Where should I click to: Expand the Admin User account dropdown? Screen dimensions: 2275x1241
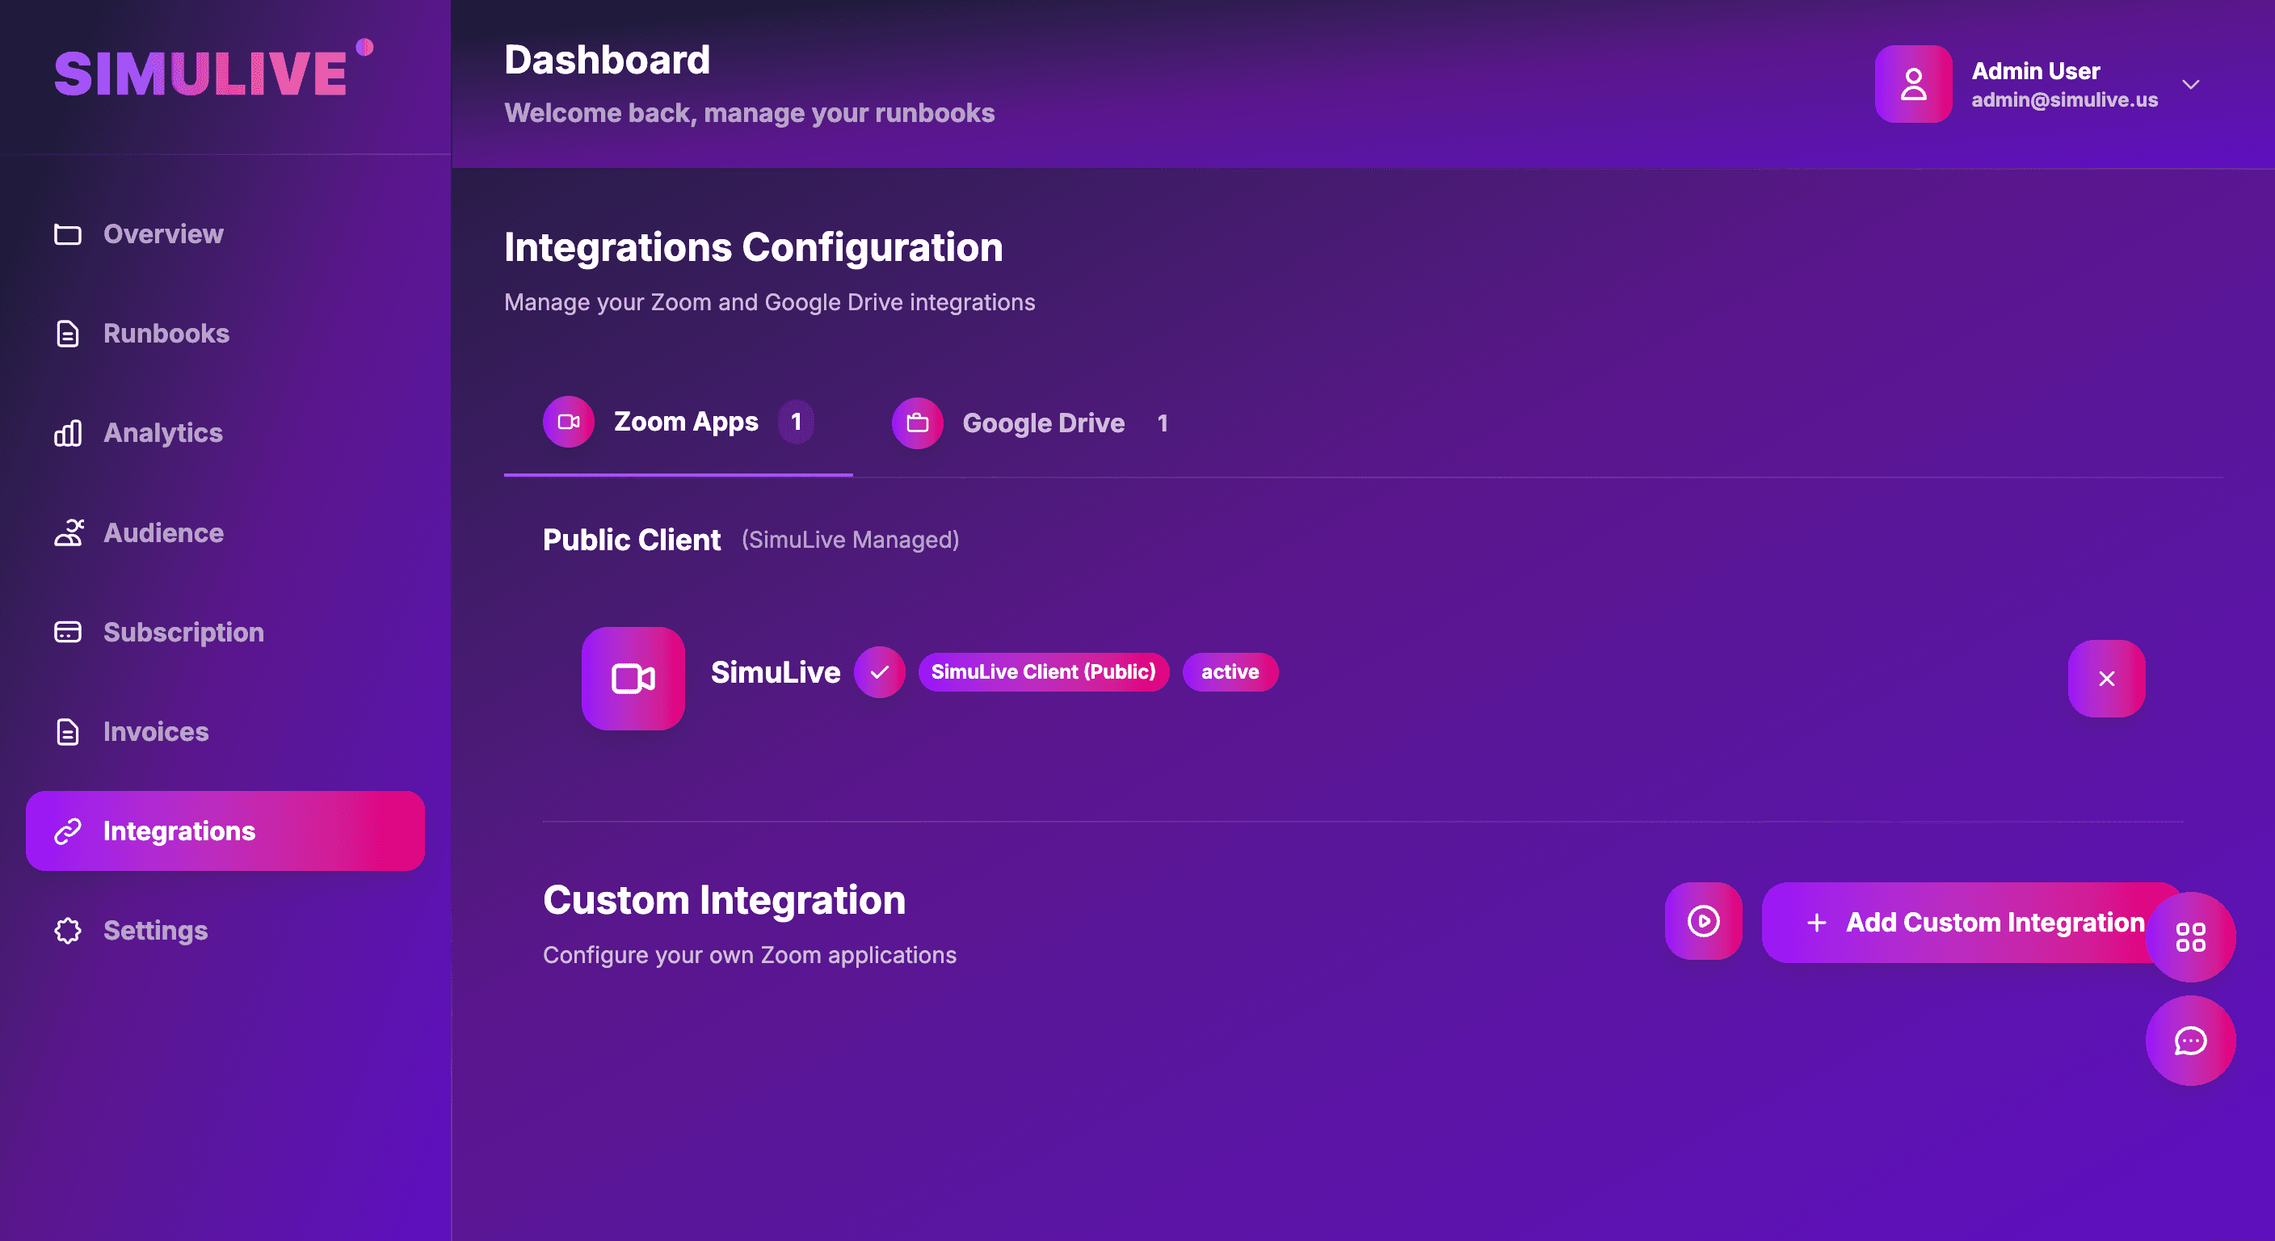[x=2193, y=84]
